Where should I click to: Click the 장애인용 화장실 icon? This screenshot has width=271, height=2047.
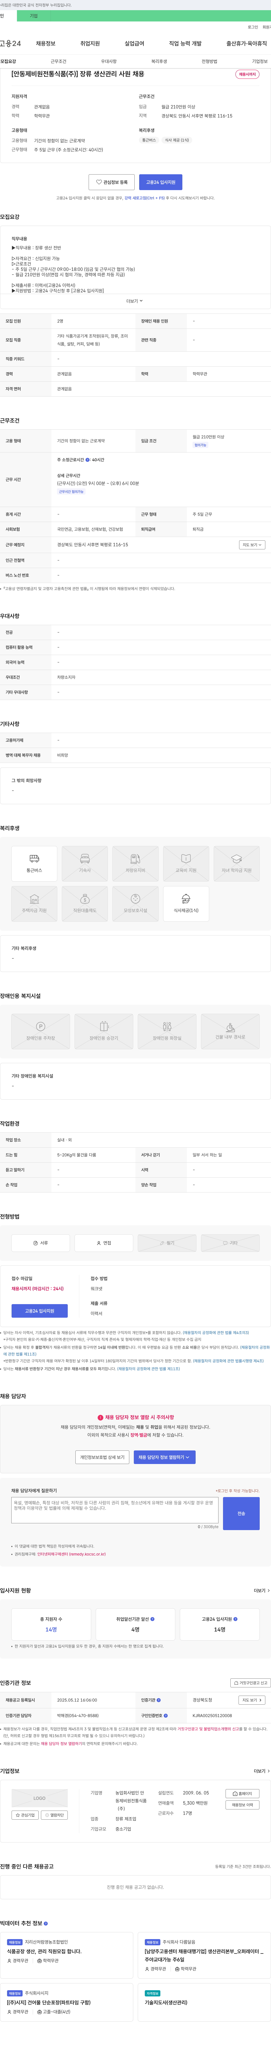coord(167,1032)
